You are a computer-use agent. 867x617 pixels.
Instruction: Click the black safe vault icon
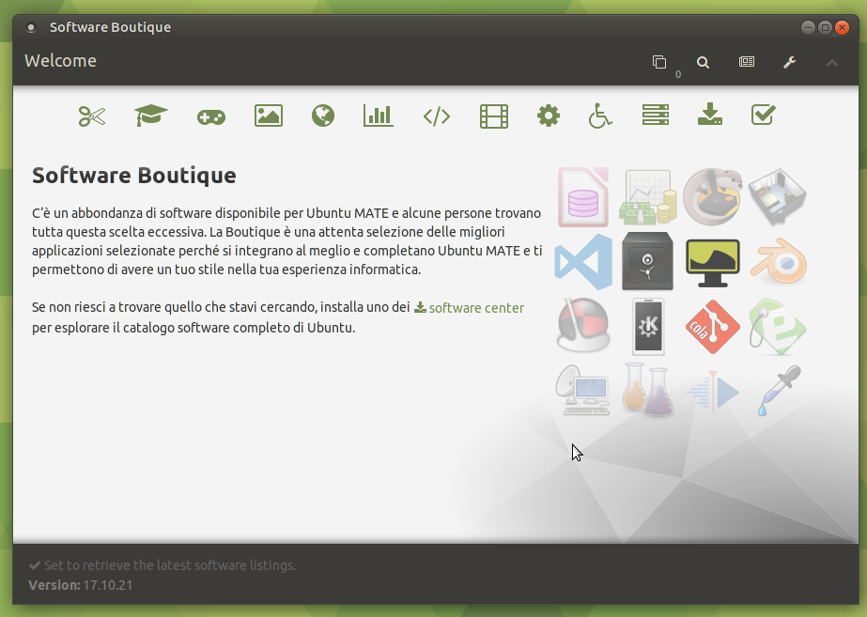[x=647, y=261]
